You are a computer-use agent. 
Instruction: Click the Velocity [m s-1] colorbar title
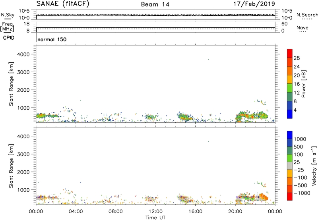point(314,166)
